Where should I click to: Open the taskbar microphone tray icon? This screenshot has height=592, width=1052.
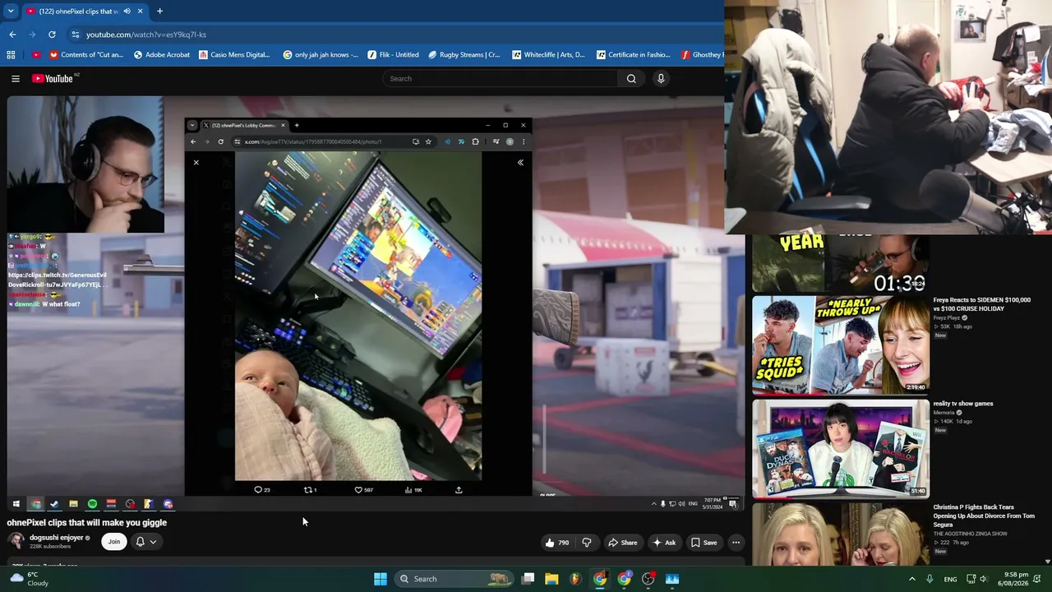click(930, 579)
